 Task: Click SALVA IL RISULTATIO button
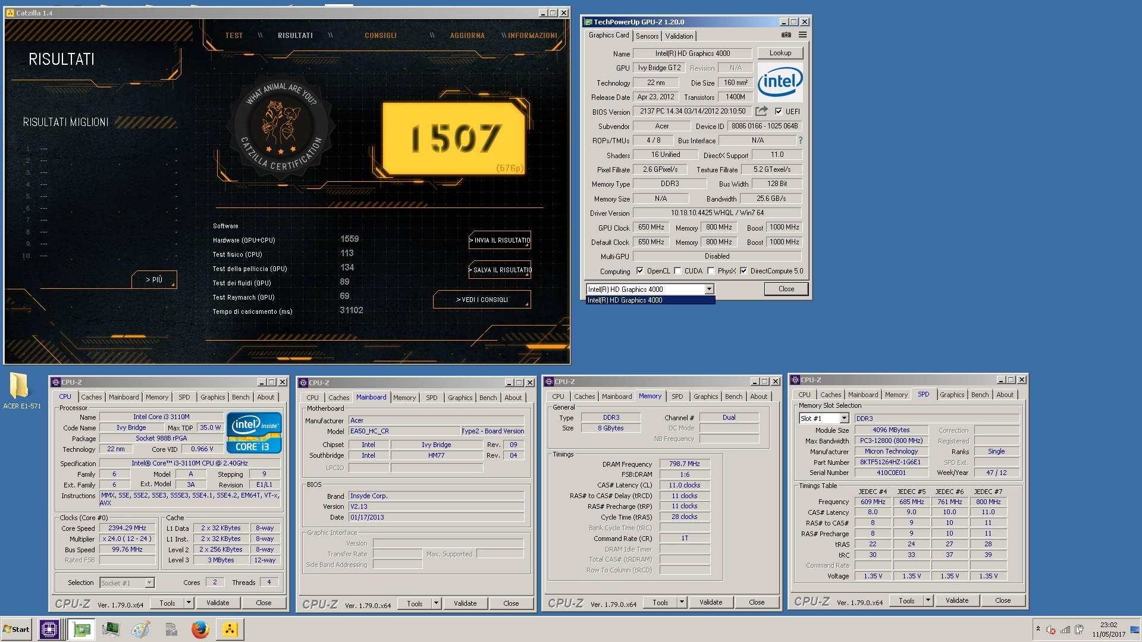[500, 270]
